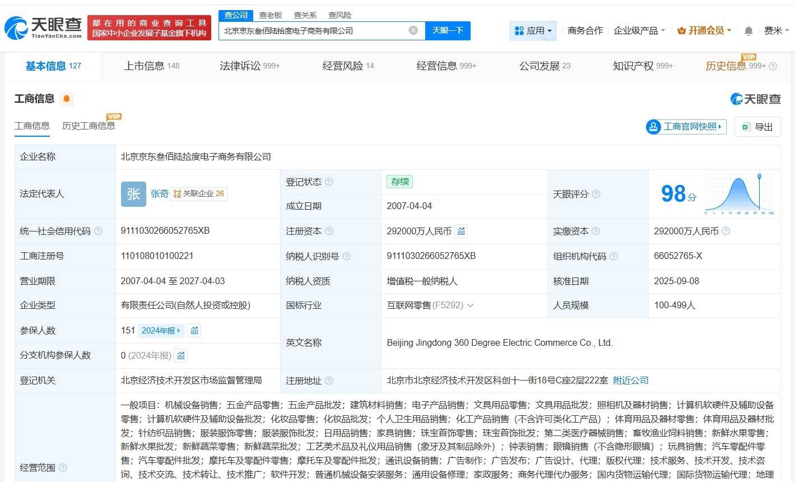Clear the search box with X icon

[x=413, y=30]
